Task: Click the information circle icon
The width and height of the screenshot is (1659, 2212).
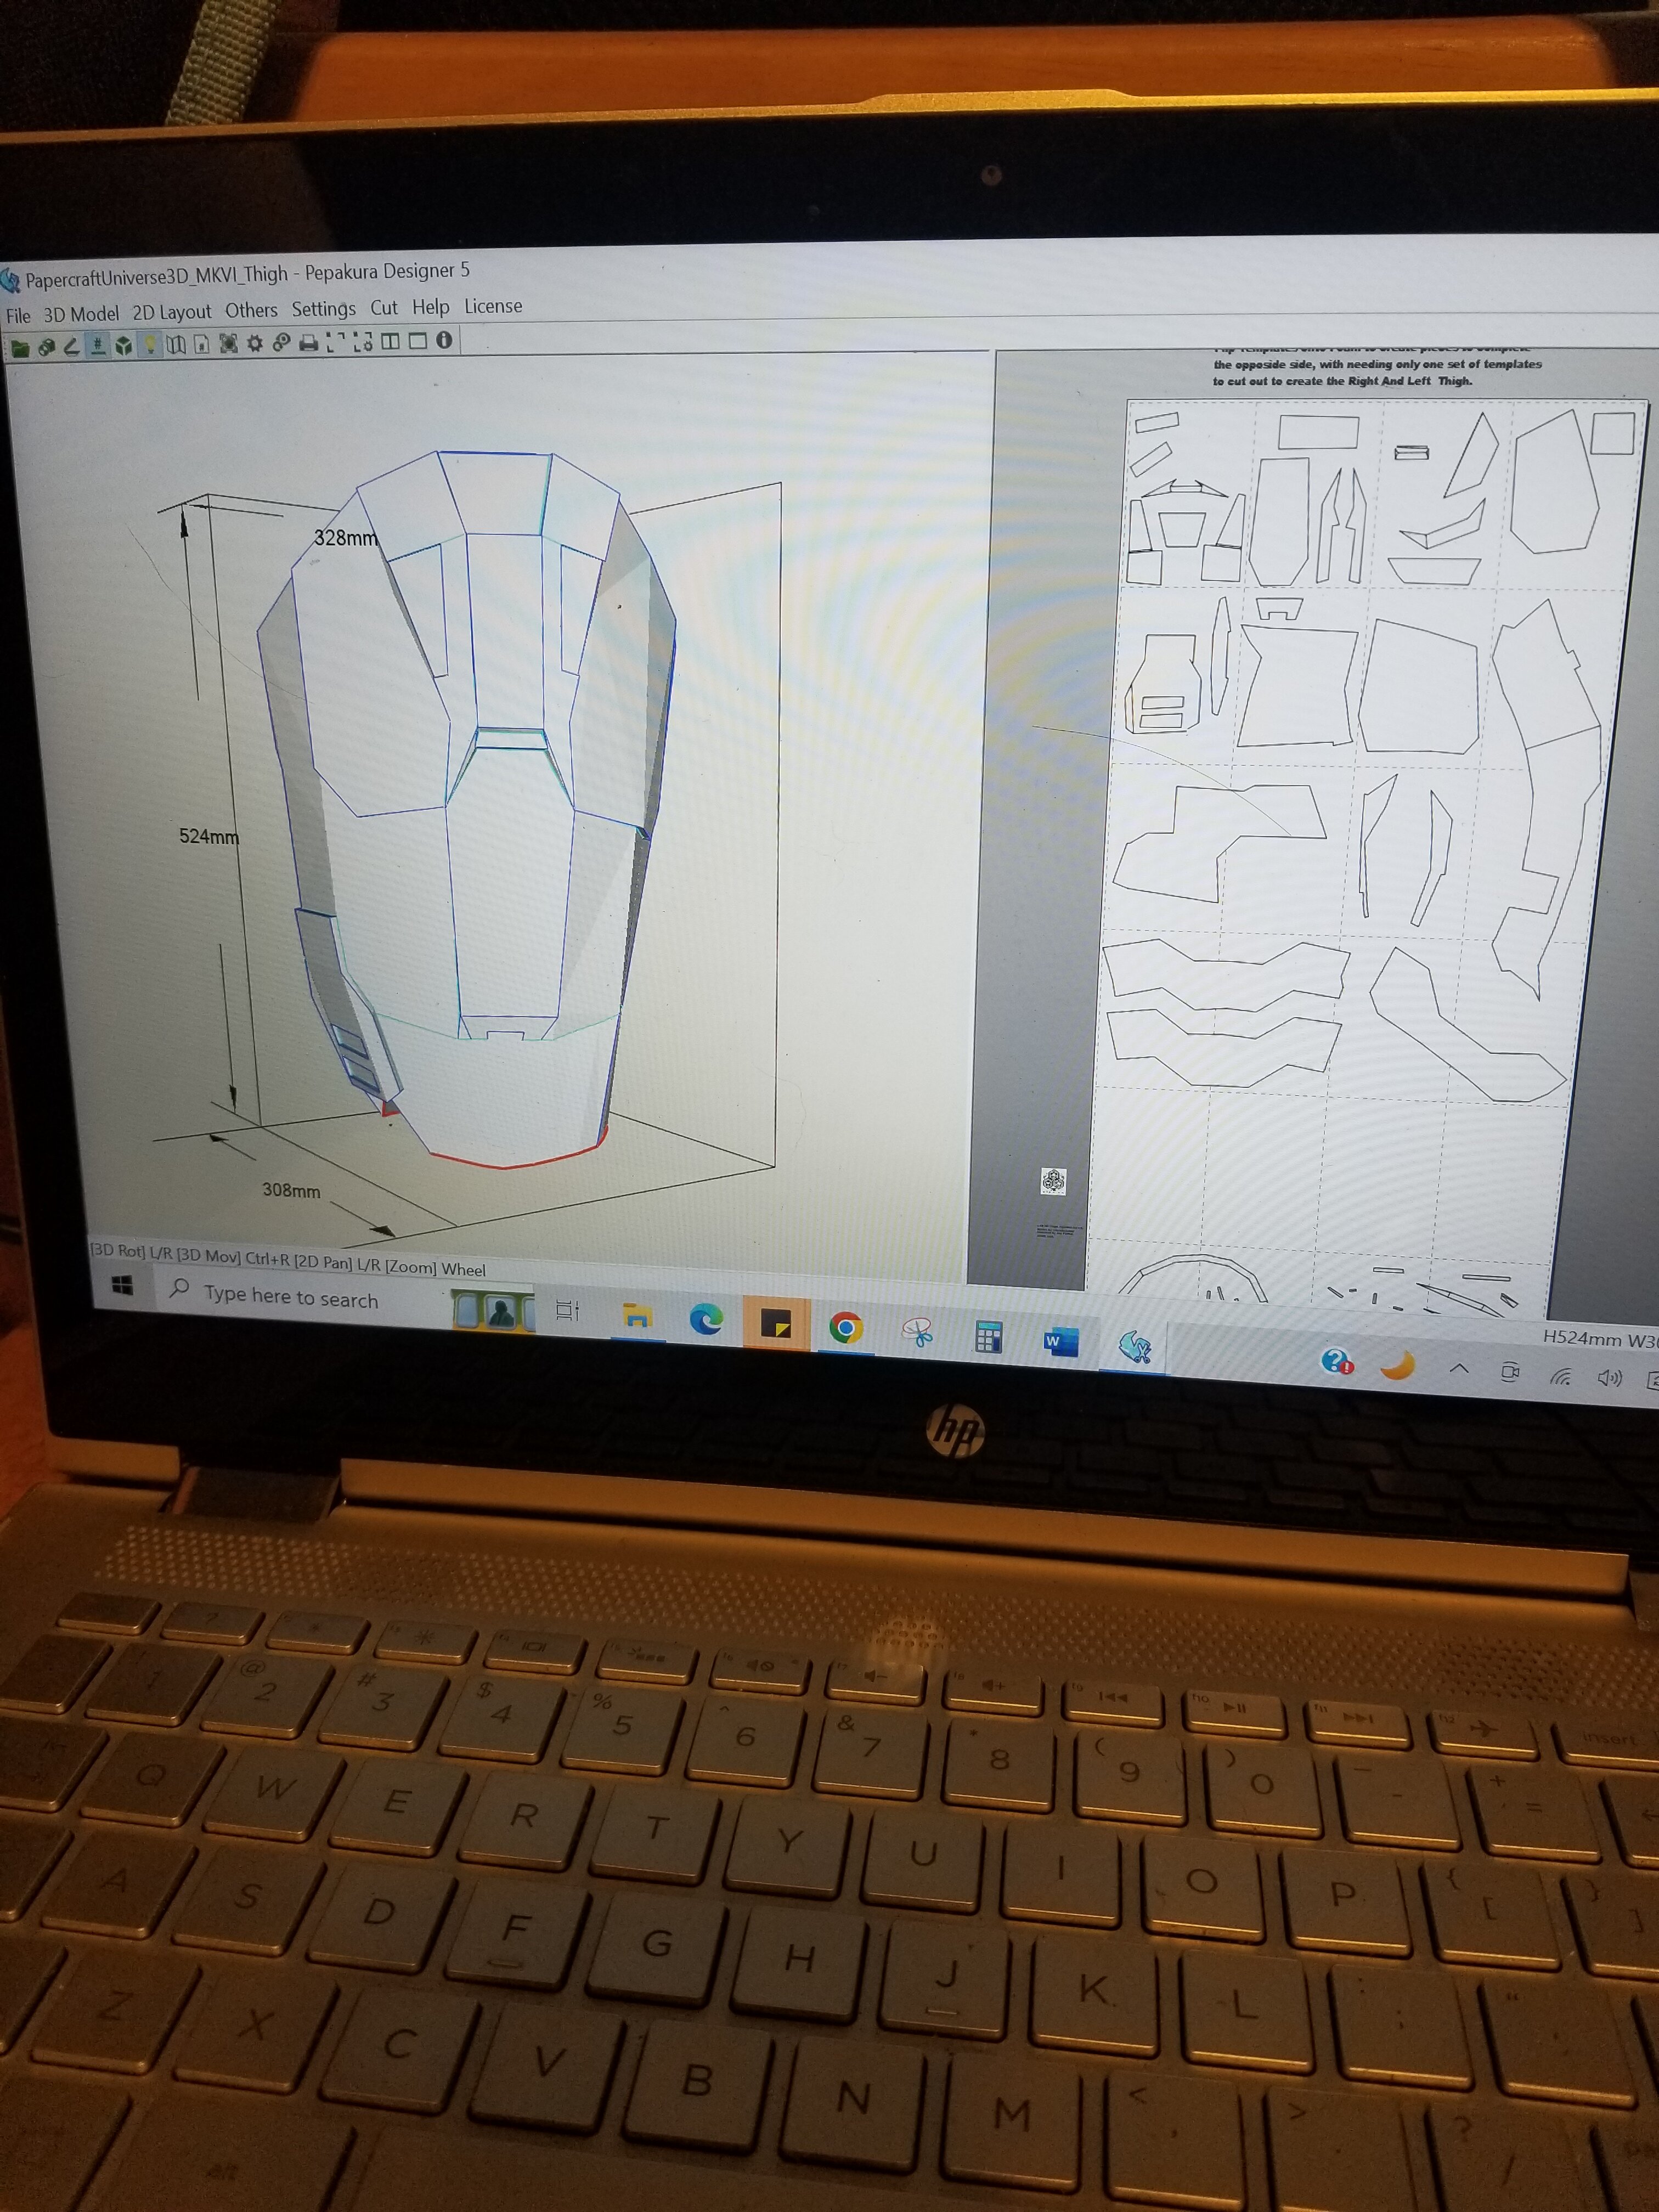Action: click(444, 340)
